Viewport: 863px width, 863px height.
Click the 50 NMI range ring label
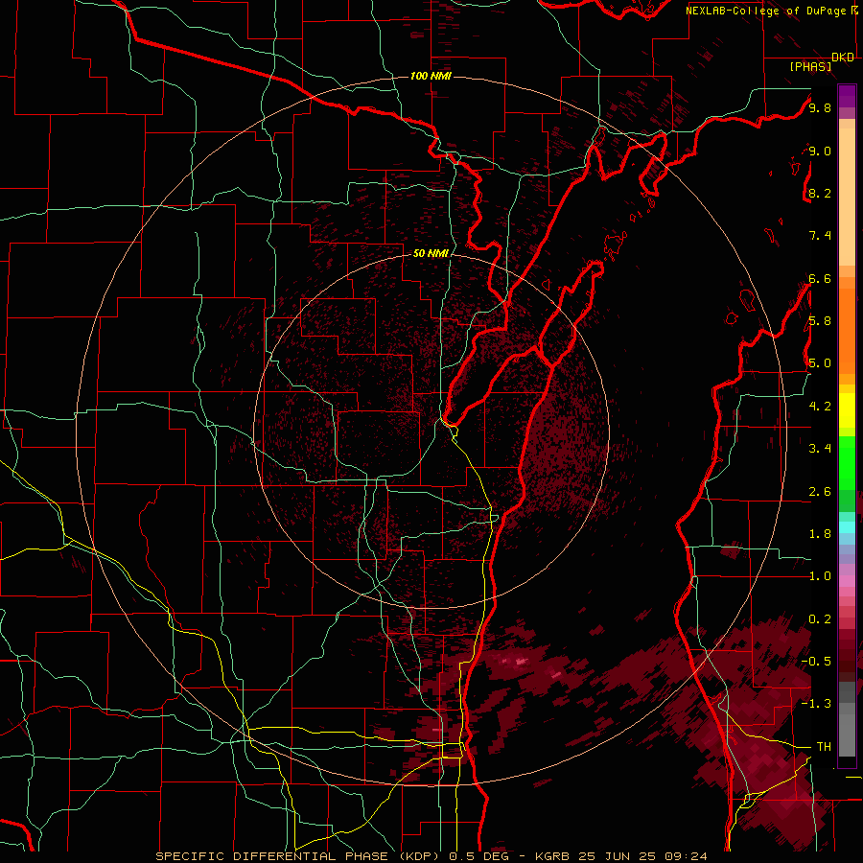click(431, 253)
